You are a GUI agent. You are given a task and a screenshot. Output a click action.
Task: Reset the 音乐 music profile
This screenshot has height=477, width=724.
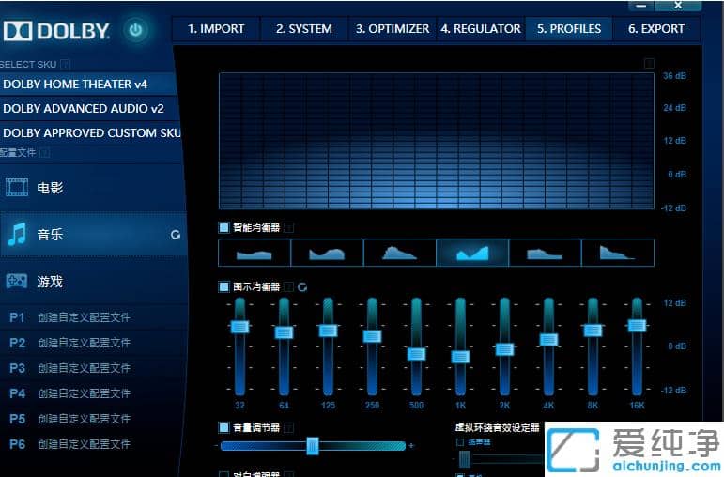(175, 235)
